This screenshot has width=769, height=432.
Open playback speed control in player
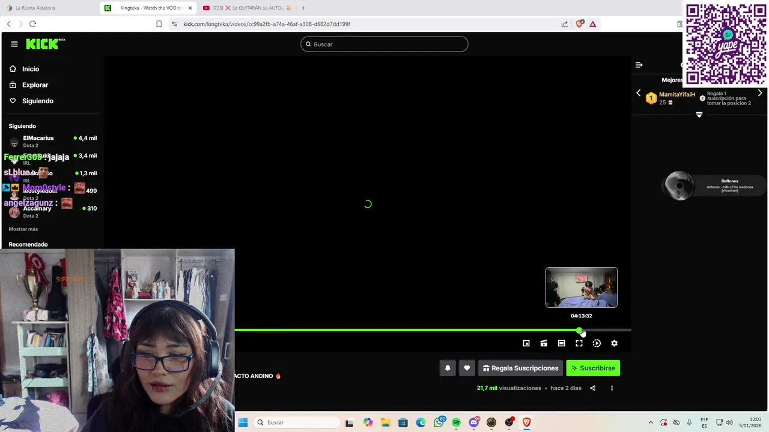pos(597,343)
